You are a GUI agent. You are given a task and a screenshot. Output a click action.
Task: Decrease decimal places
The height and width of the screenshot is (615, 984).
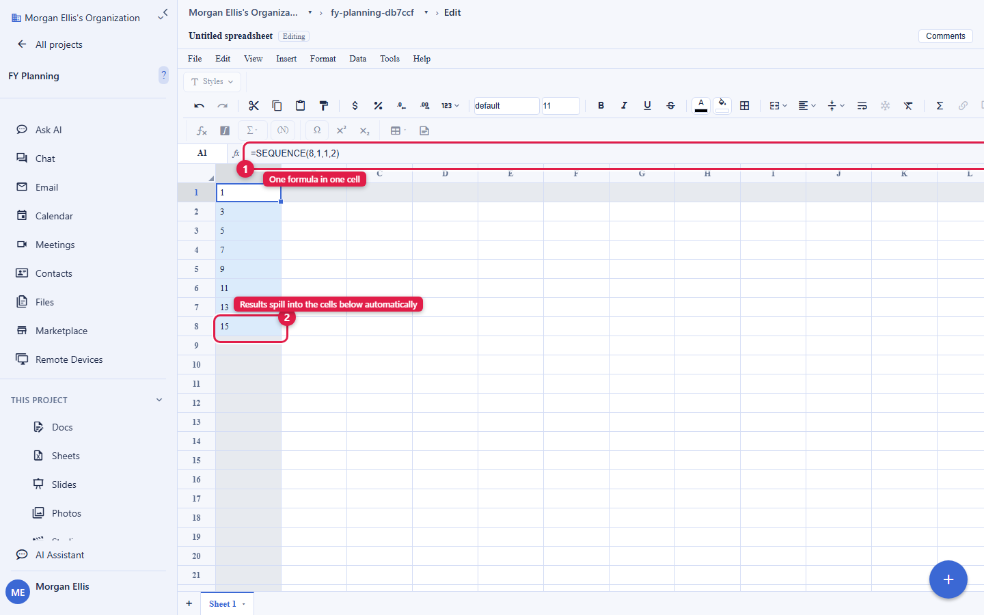pyautogui.click(x=401, y=106)
